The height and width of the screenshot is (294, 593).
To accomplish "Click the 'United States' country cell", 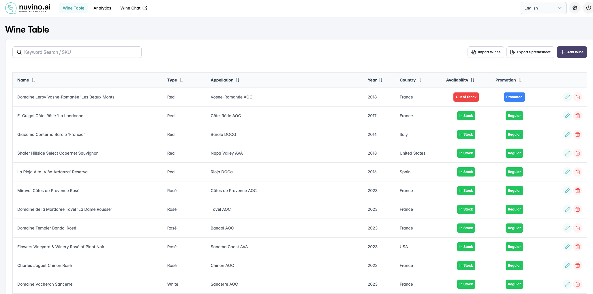I will tap(412, 153).
